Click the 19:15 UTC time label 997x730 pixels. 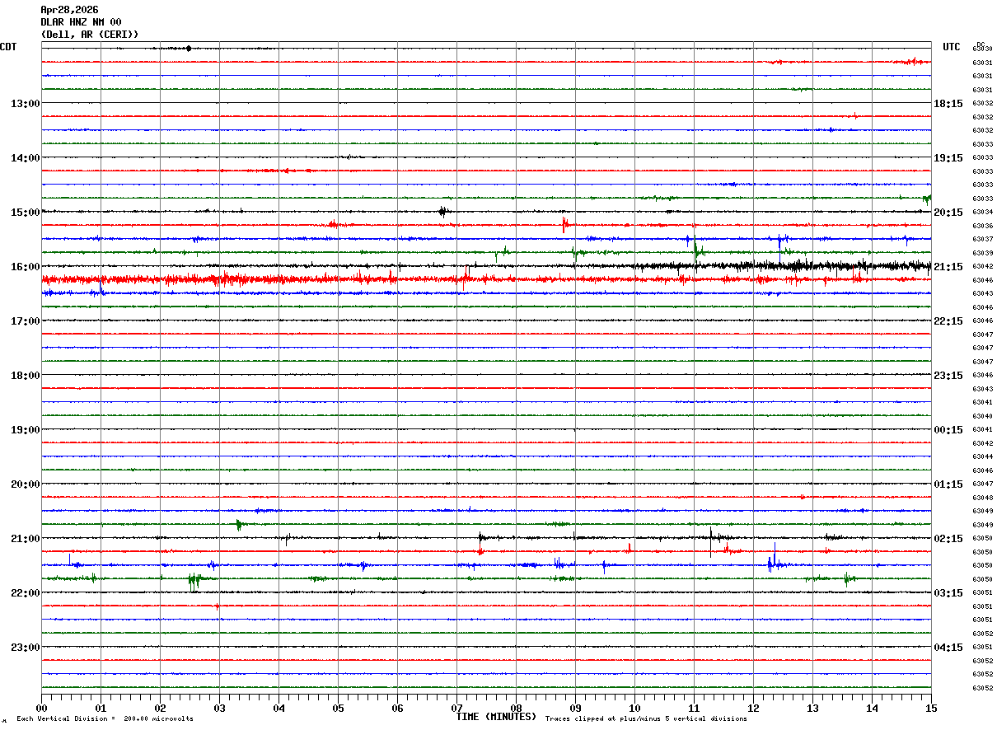point(948,158)
